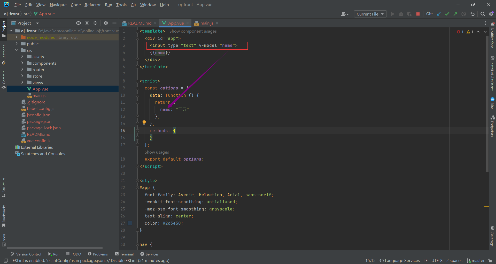
Task: Expand the router folder
Action: point(22,69)
